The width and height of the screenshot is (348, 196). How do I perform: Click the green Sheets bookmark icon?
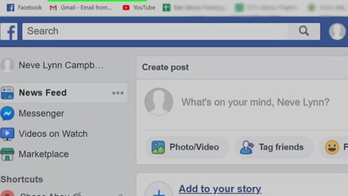[x=166, y=8]
